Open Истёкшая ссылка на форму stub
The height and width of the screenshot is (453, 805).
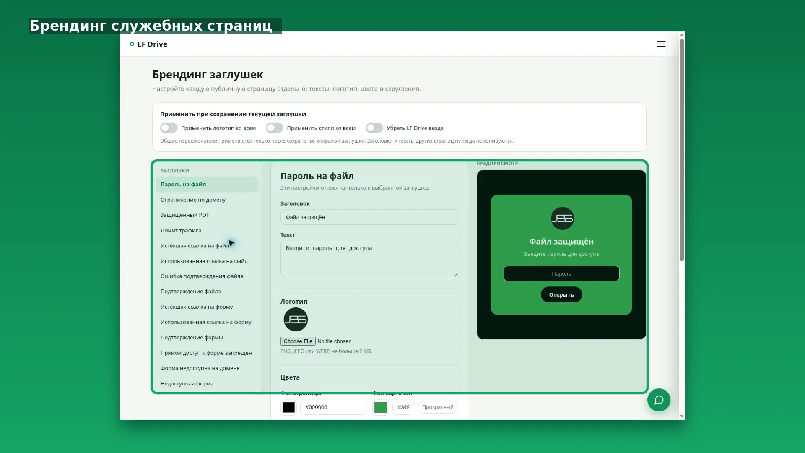click(207, 307)
